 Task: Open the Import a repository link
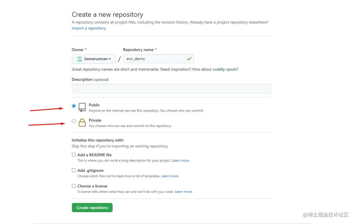pyautogui.click(x=89, y=28)
